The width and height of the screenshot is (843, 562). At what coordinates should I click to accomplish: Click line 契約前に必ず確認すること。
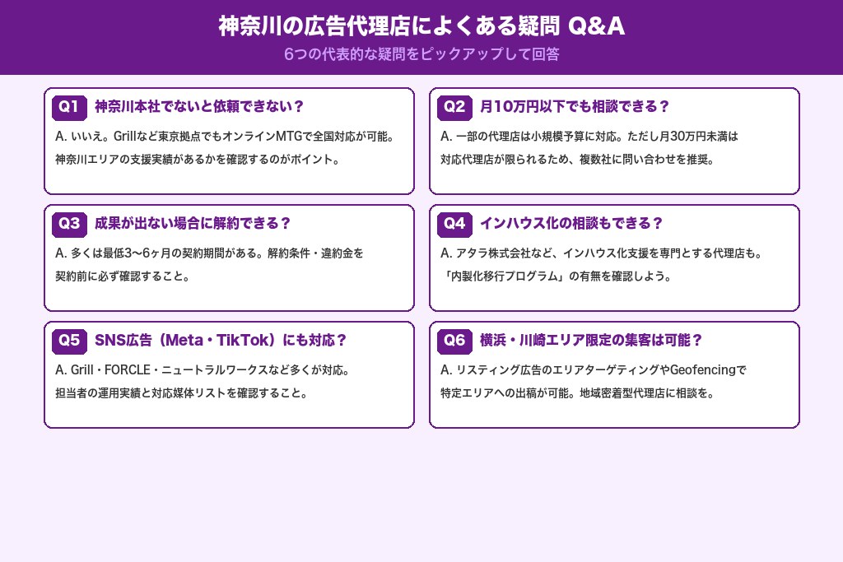[123, 276]
